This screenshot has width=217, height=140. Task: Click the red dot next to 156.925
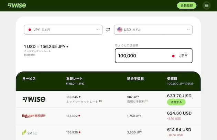point(79,132)
